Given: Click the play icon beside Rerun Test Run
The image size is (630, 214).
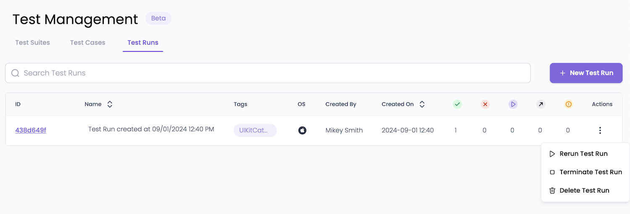Looking at the screenshot, I should (552, 154).
